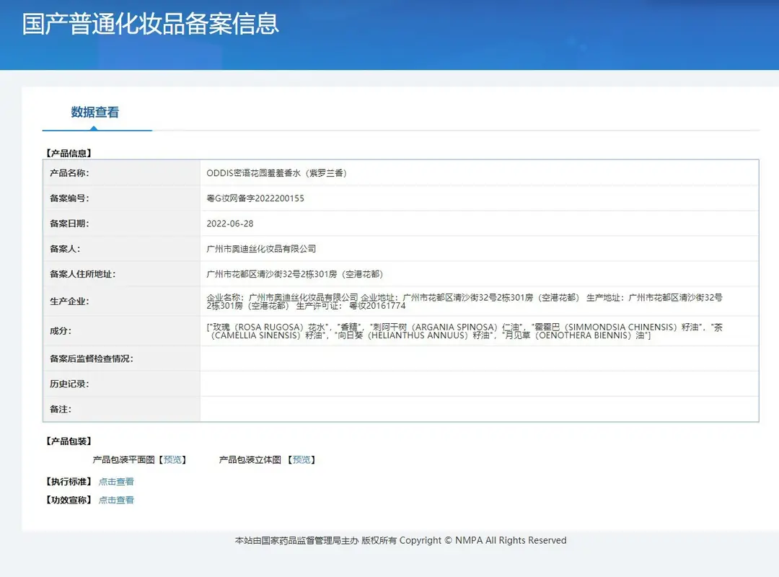Open the 数据查看 tab
The image size is (779, 577).
click(95, 113)
